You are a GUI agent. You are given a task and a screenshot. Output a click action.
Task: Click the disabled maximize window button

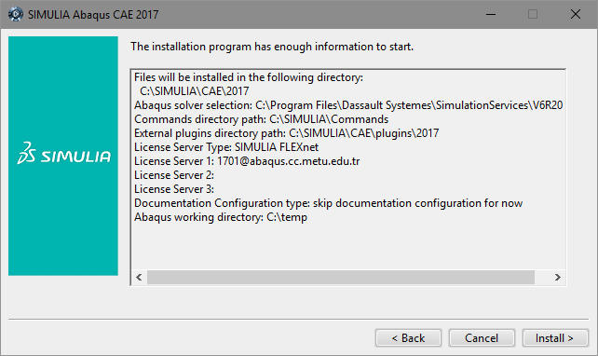pyautogui.click(x=533, y=15)
